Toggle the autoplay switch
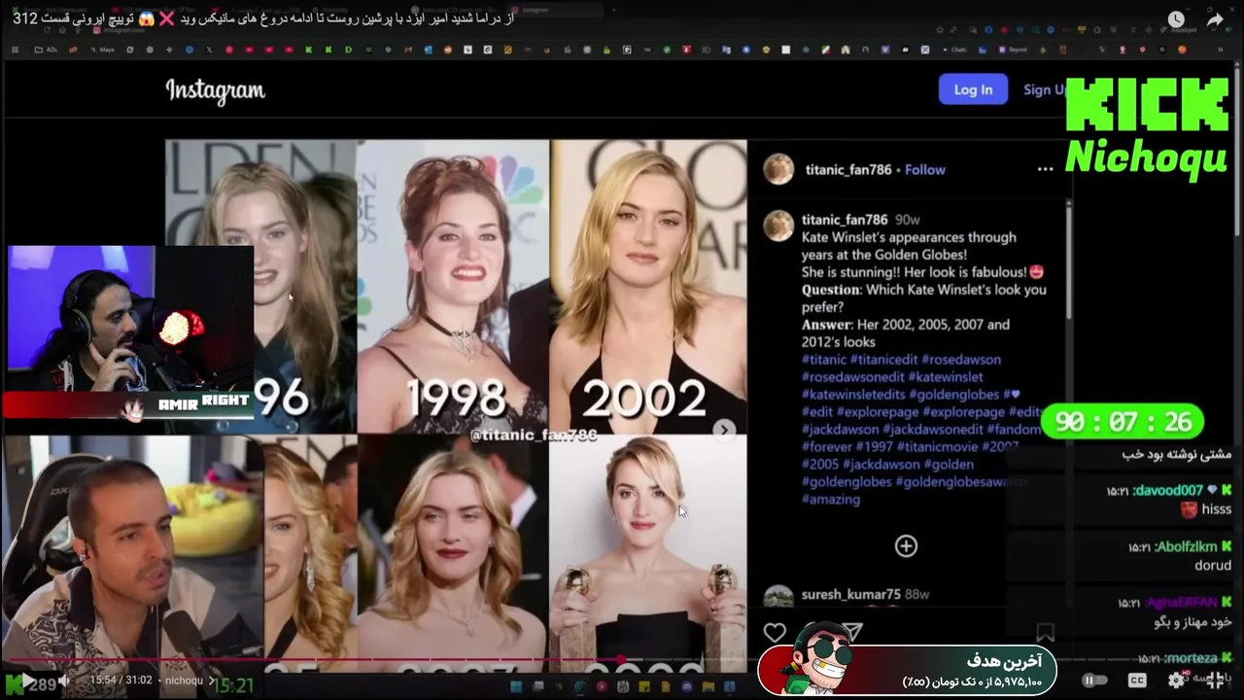 (x=1094, y=681)
